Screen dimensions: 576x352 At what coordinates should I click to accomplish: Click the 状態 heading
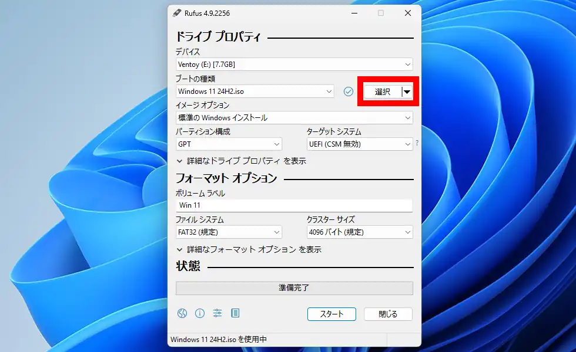tap(188, 266)
